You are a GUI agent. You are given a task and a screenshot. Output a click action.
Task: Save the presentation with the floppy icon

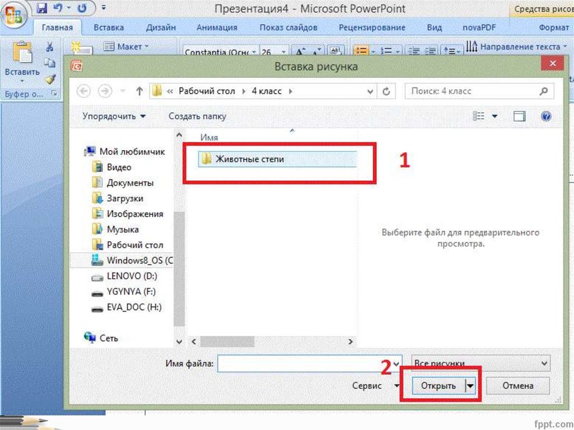pyautogui.click(x=41, y=8)
